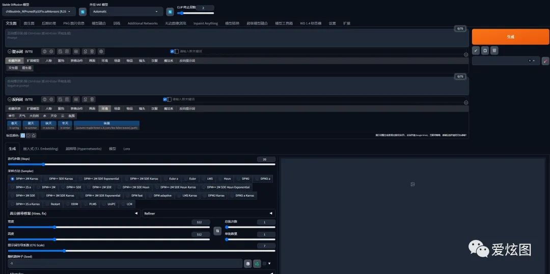Image resolution: width=550 pixels, height=274 pixels.
Task: Refresh the external VAE model list
Action: coord(170,12)
